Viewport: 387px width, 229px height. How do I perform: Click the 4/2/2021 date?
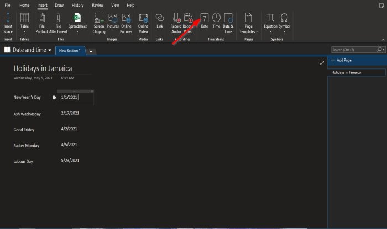coord(69,129)
